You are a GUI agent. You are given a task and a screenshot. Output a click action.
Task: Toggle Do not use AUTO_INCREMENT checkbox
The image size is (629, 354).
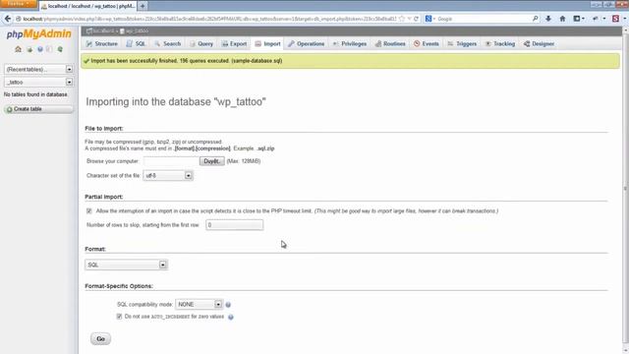(119, 317)
